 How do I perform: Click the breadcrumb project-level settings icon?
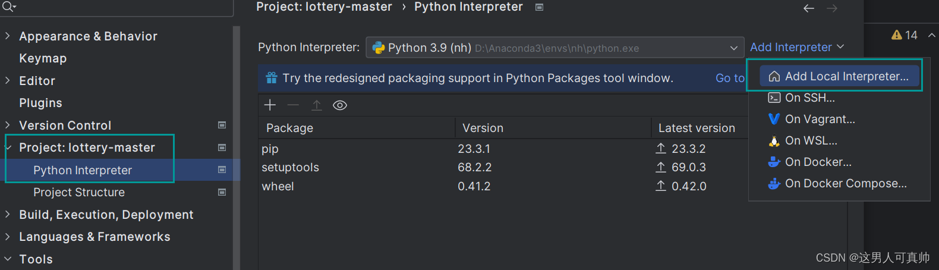pyautogui.click(x=539, y=7)
